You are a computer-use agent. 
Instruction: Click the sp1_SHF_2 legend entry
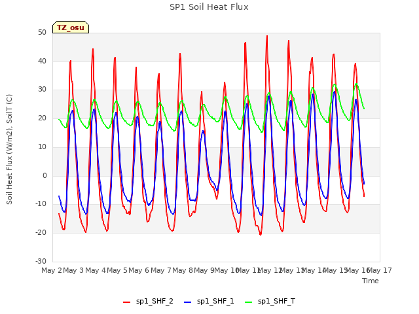pyautogui.click(x=148, y=302)
